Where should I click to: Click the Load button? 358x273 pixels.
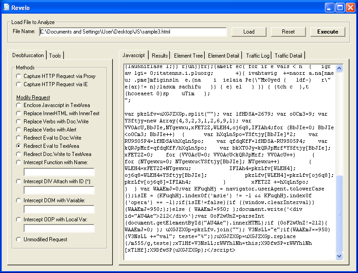point(249,32)
